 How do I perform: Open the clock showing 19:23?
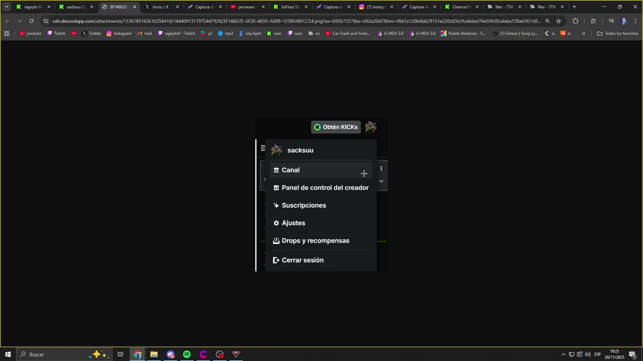[x=614, y=354]
